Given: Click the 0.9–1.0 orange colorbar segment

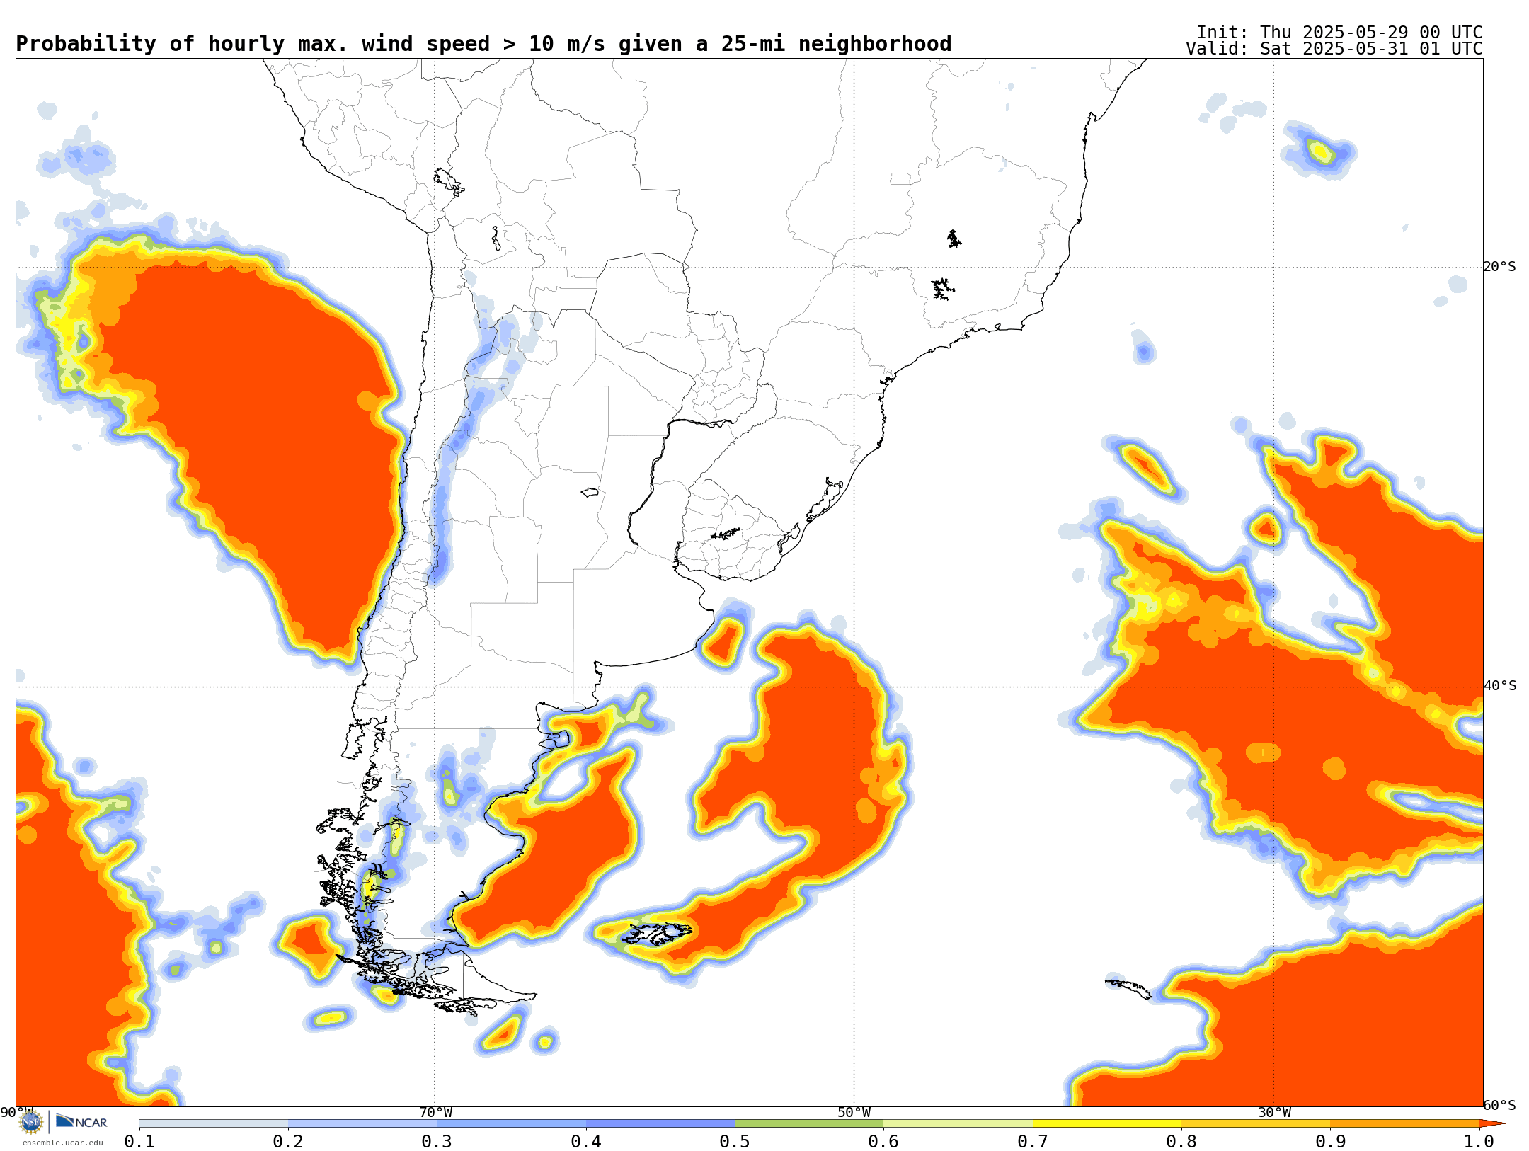Looking at the screenshot, I should (1404, 1123).
